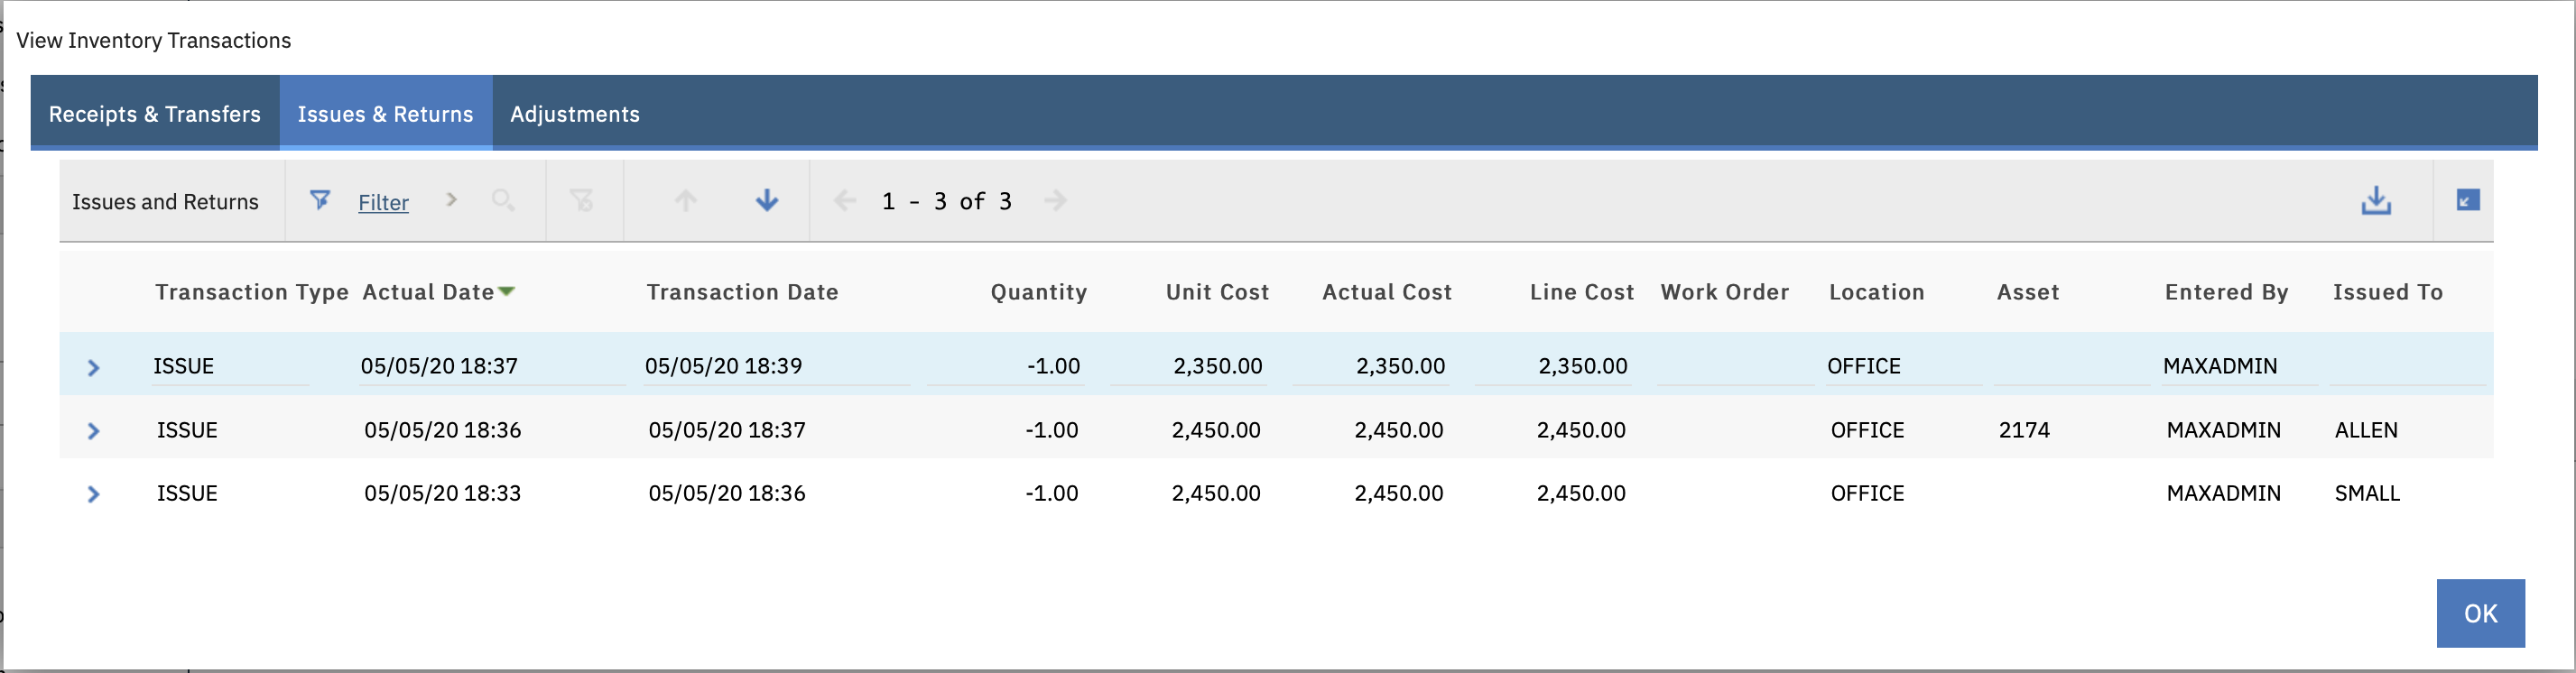The image size is (2576, 673).
Task: Click the next page arrow icon
Action: pyautogui.click(x=1057, y=200)
